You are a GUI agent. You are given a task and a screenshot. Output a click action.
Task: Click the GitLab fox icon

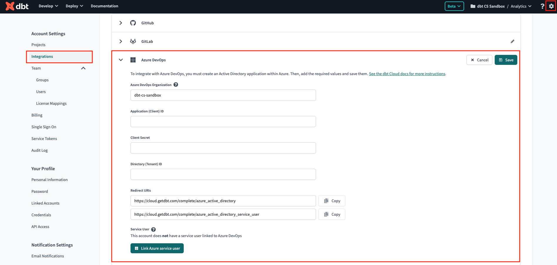pyautogui.click(x=133, y=41)
